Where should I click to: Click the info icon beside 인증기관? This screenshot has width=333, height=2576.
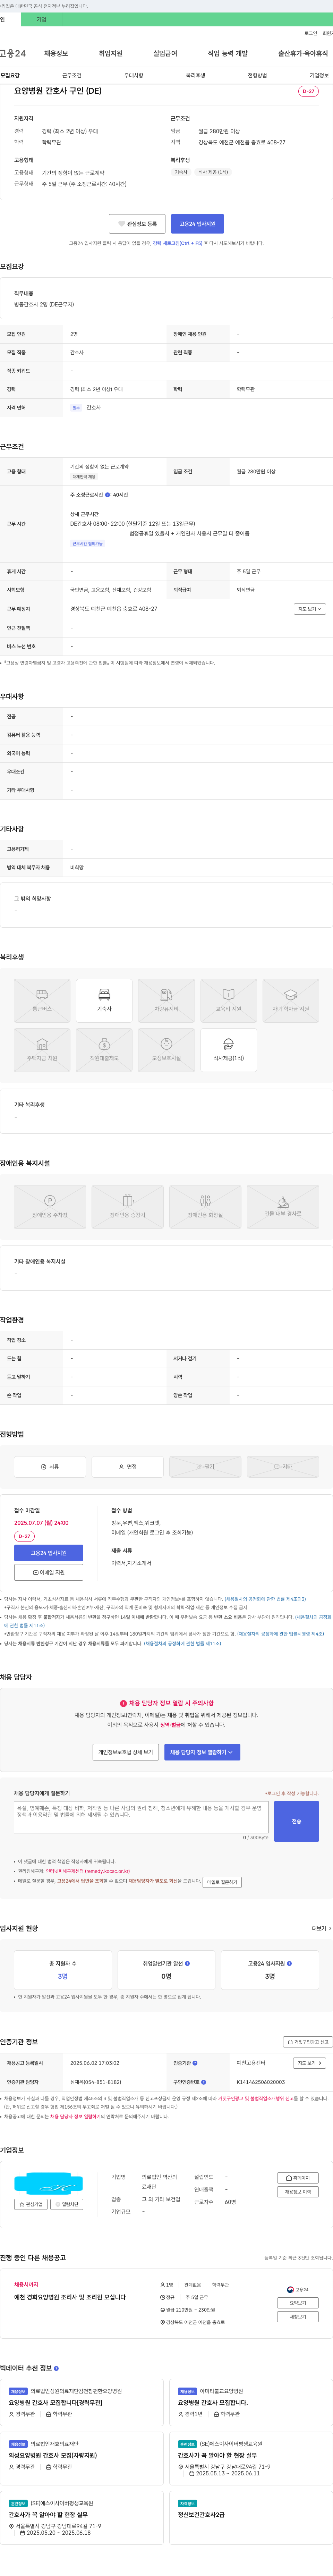coord(195,2063)
